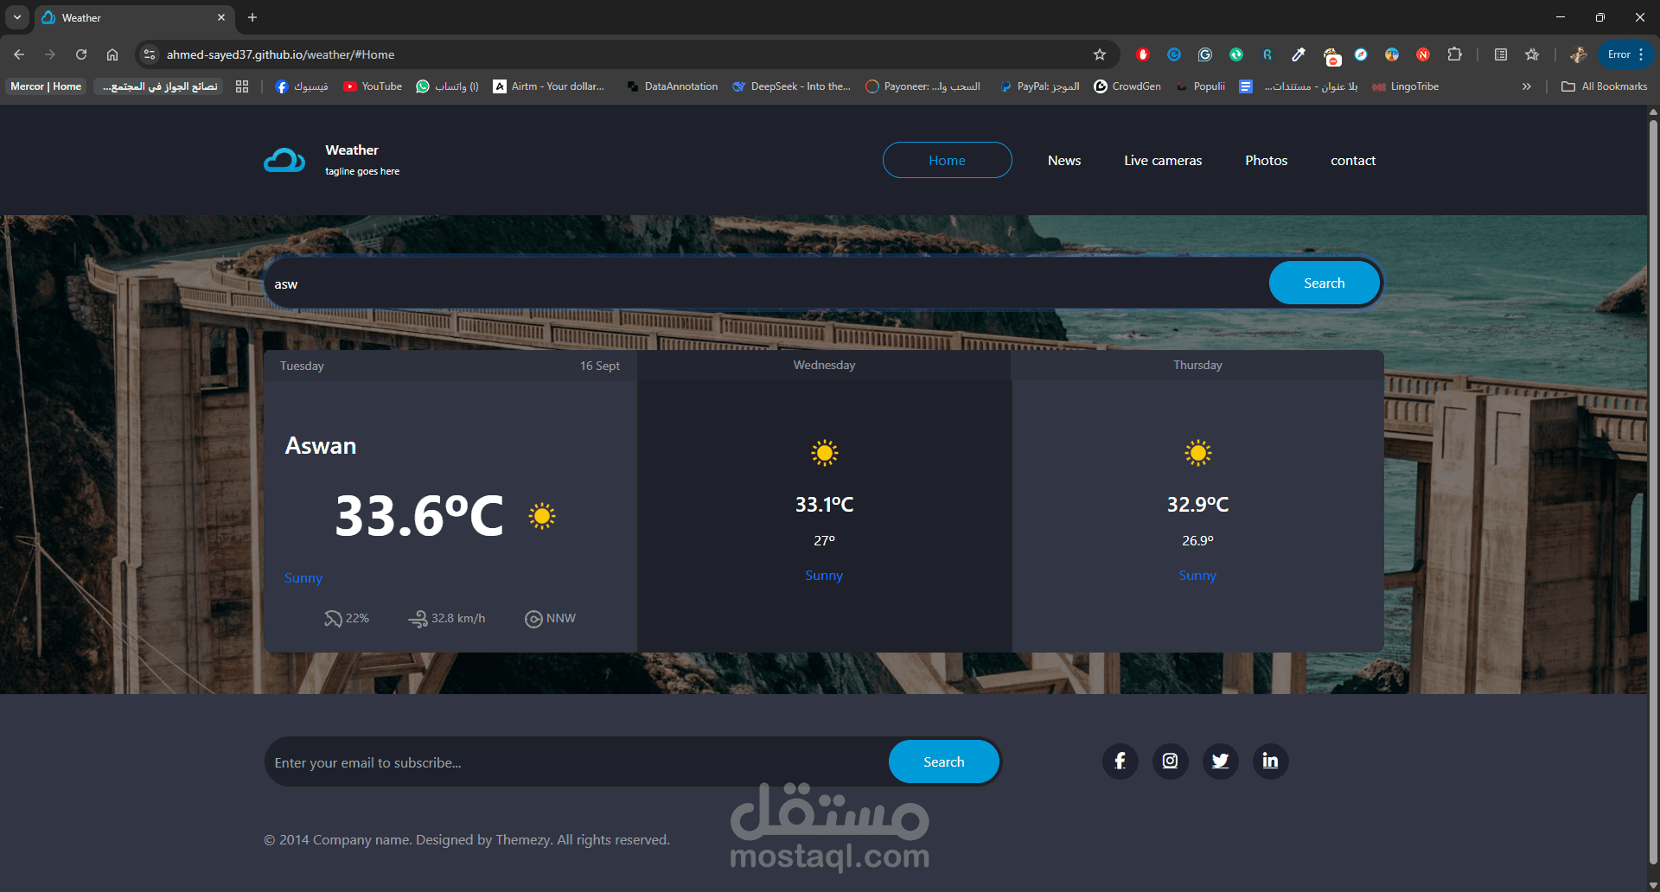The height and width of the screenshot is (892, 1660).
Task: Open the Photos navigation link
Action: click(x=1266, y=160)
